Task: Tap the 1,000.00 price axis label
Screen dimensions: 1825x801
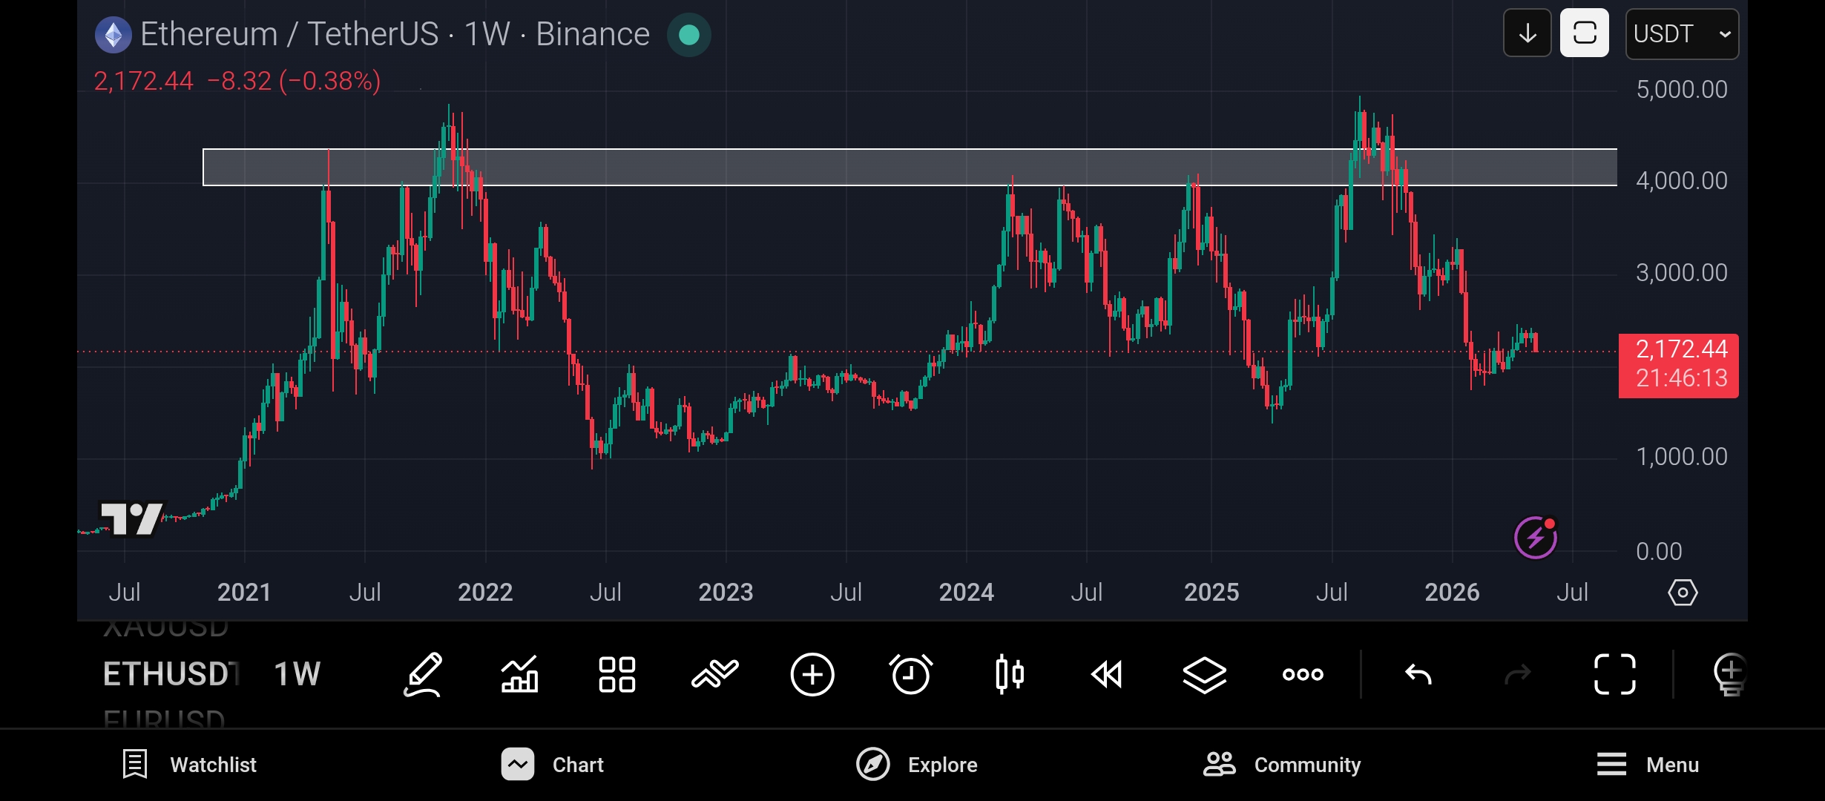Action: [1682, 457]
